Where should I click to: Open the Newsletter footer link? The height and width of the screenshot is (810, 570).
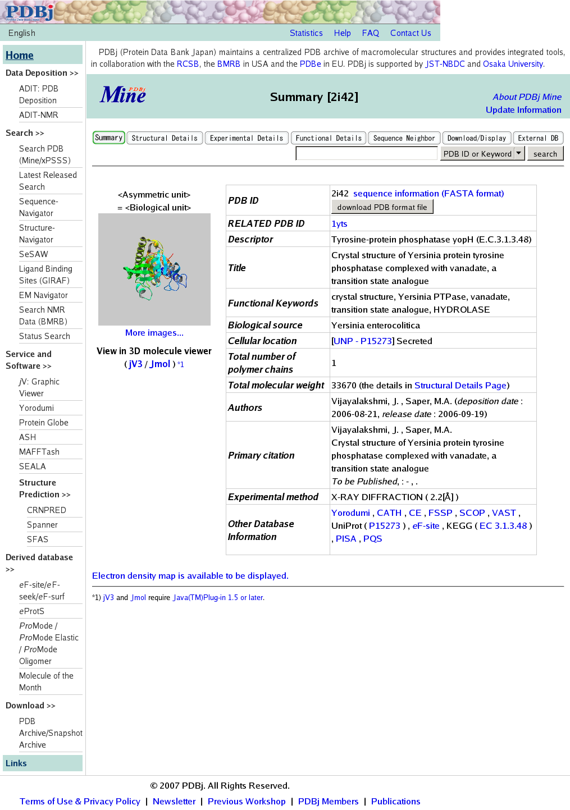click(x=174, y=801)
